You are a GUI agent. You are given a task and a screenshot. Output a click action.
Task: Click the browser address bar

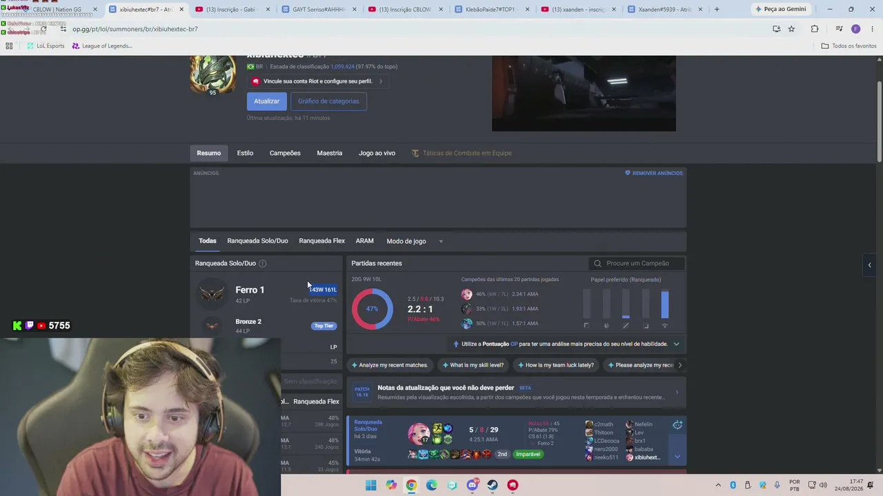[414, 29]
